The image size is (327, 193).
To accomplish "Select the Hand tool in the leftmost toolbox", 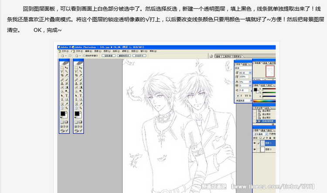I will [x=62, y=108].
